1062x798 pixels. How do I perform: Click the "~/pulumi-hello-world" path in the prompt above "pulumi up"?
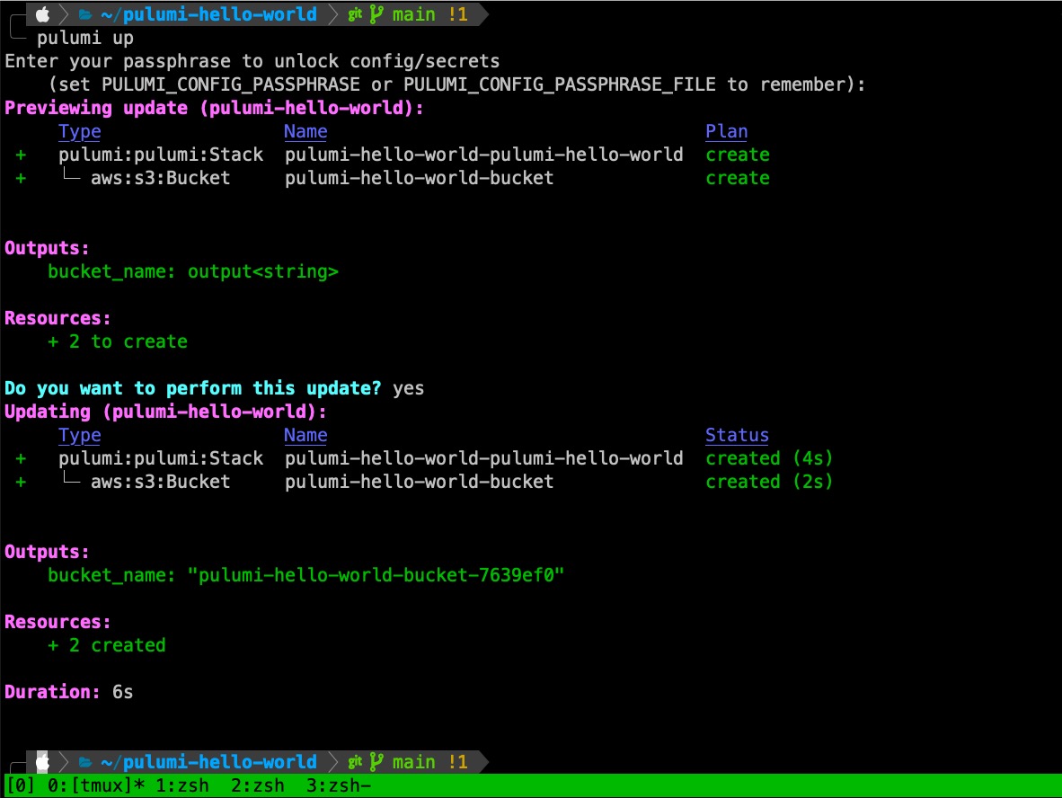pyautogui.click(x=208, y=14)
